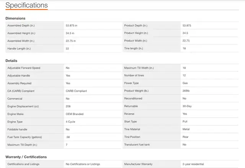
Task: Click the 'Assembled Depth (in.)' label
Action: [21, 26]
